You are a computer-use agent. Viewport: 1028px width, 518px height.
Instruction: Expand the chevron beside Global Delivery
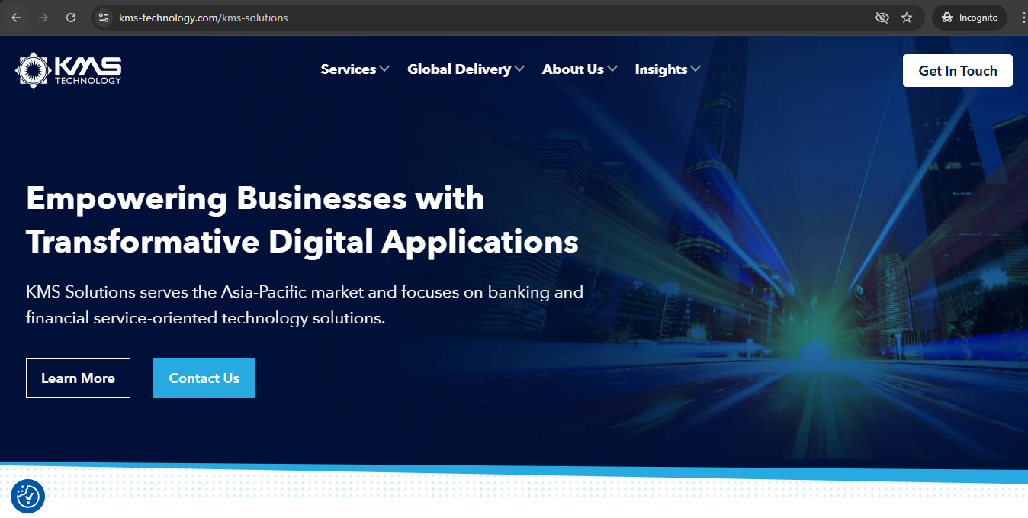[519, 69]
